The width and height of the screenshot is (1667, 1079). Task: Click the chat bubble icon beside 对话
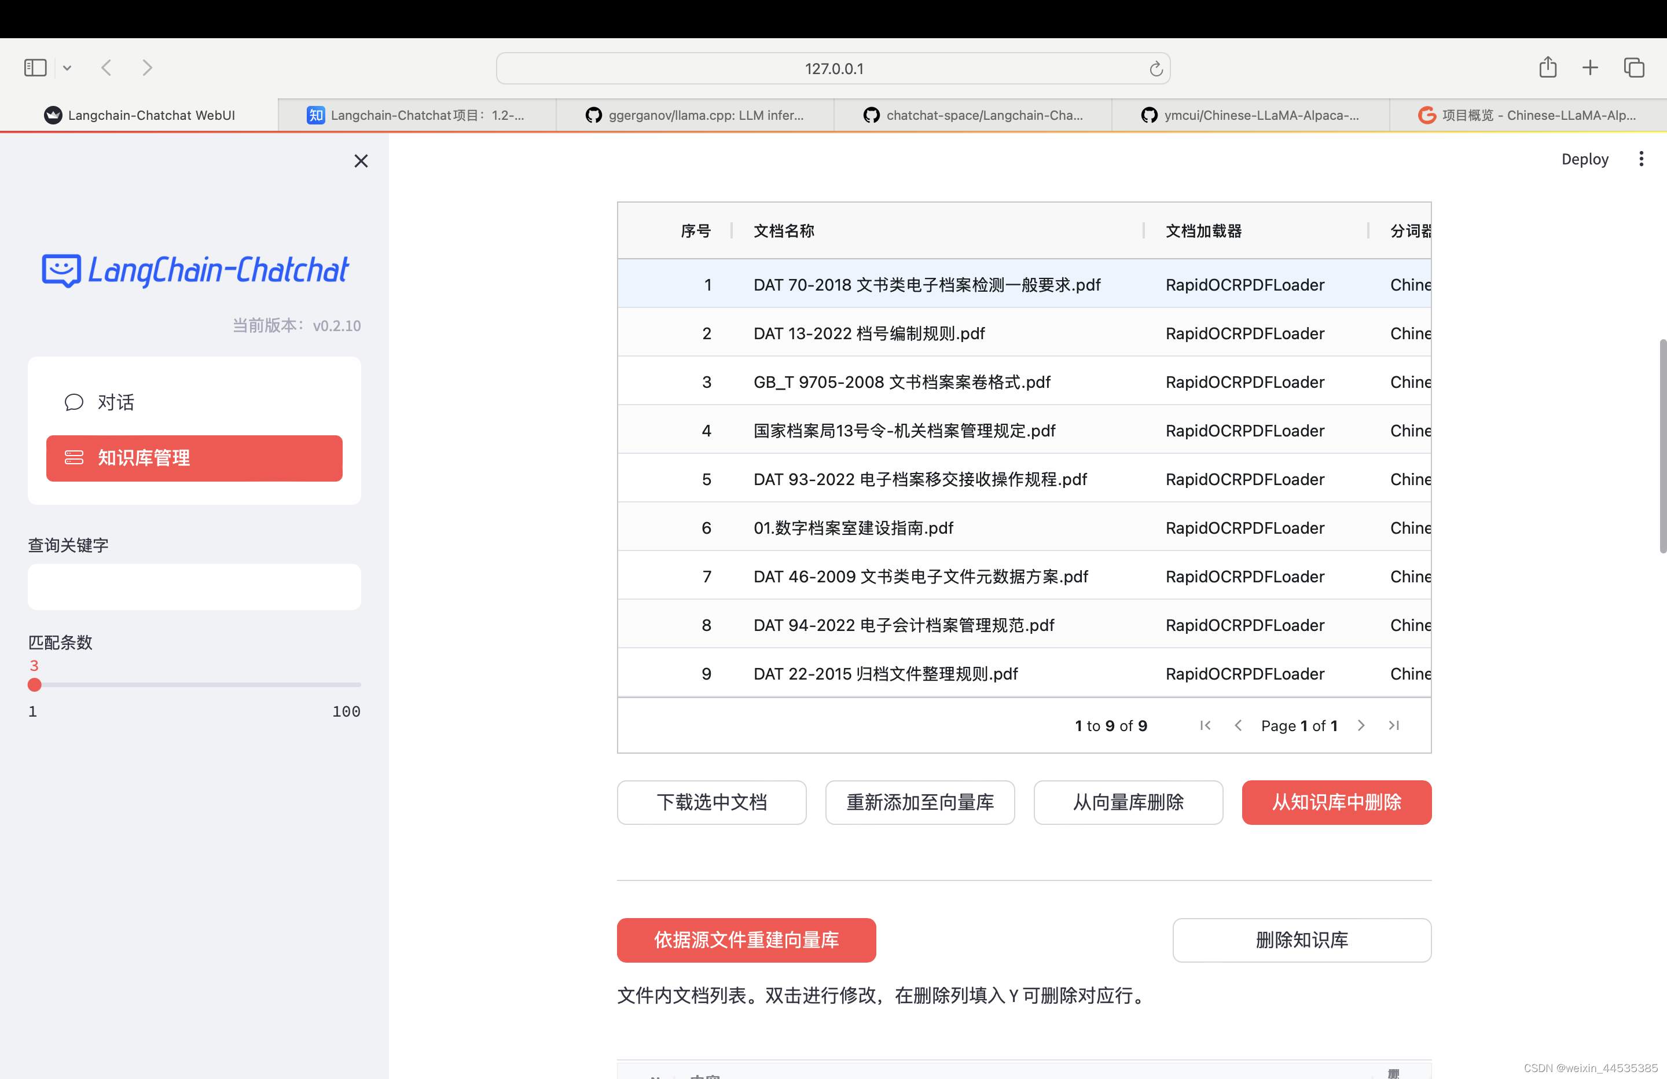74,402
